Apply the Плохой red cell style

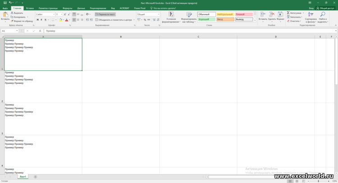point(244,14)
